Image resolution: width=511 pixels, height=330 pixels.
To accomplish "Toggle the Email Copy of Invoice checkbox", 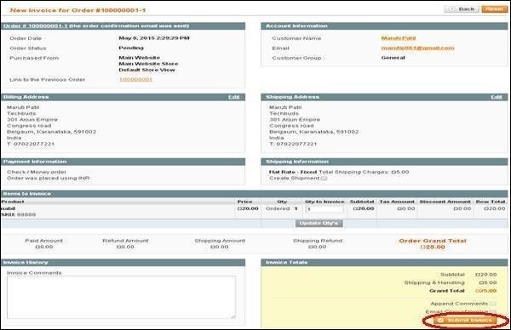I will tap(493, 312).
